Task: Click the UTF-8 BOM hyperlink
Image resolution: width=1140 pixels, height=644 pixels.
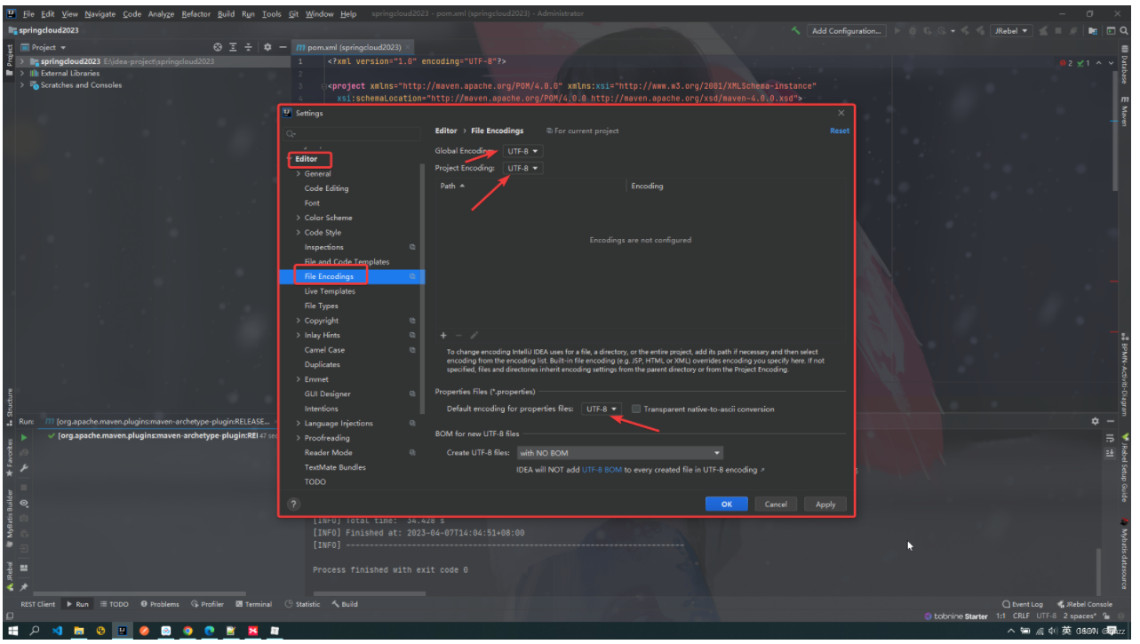Action: tap(602, 470)
